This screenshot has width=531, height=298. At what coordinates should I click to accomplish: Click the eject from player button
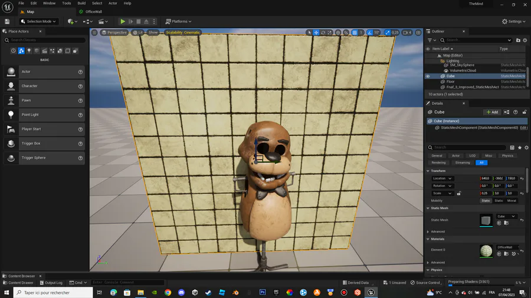(146, 21)
